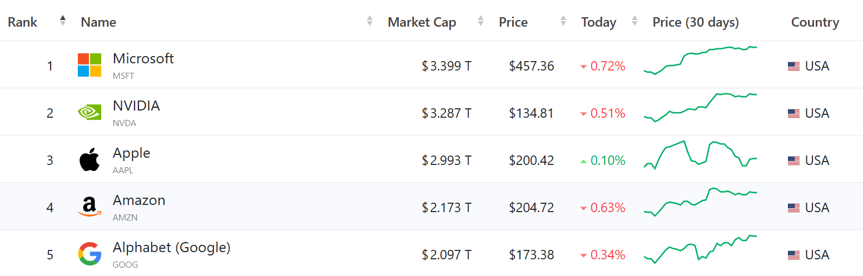This screenshot has height=276, width=863.
Task: Sort by Price column sort arrows
Action: pyautogui.click(x=563, y=21)
